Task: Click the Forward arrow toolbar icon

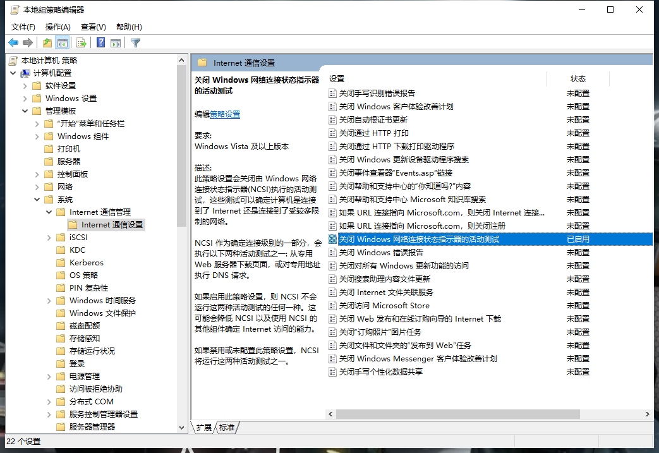Action: point(28,42)
